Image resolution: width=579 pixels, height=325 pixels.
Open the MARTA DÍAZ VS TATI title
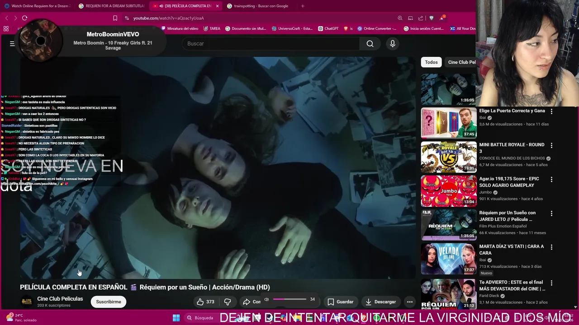(511, 250)
